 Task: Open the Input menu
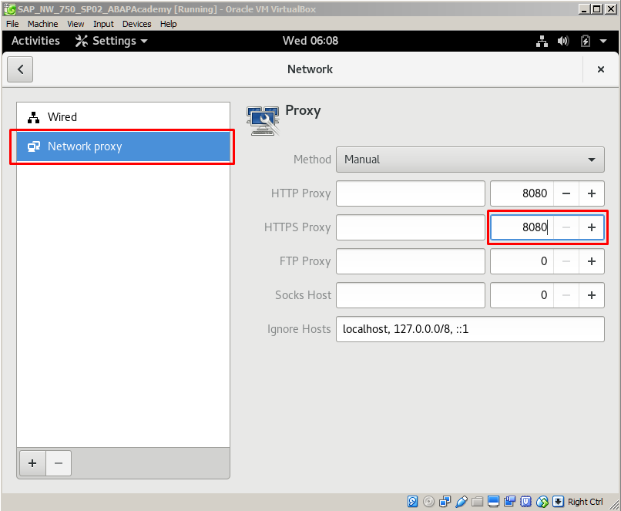103,24
